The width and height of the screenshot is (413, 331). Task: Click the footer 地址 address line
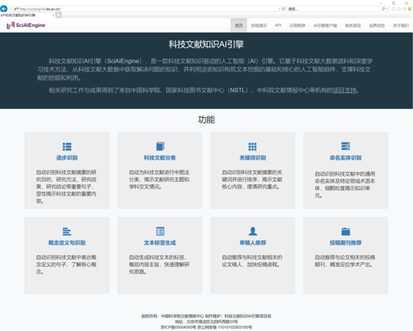(206, 322)
